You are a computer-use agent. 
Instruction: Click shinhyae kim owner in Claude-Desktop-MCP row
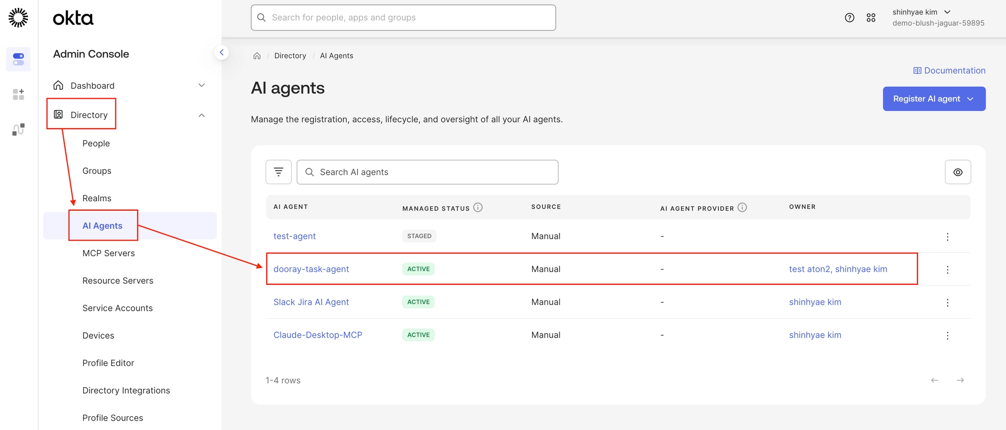815,335
